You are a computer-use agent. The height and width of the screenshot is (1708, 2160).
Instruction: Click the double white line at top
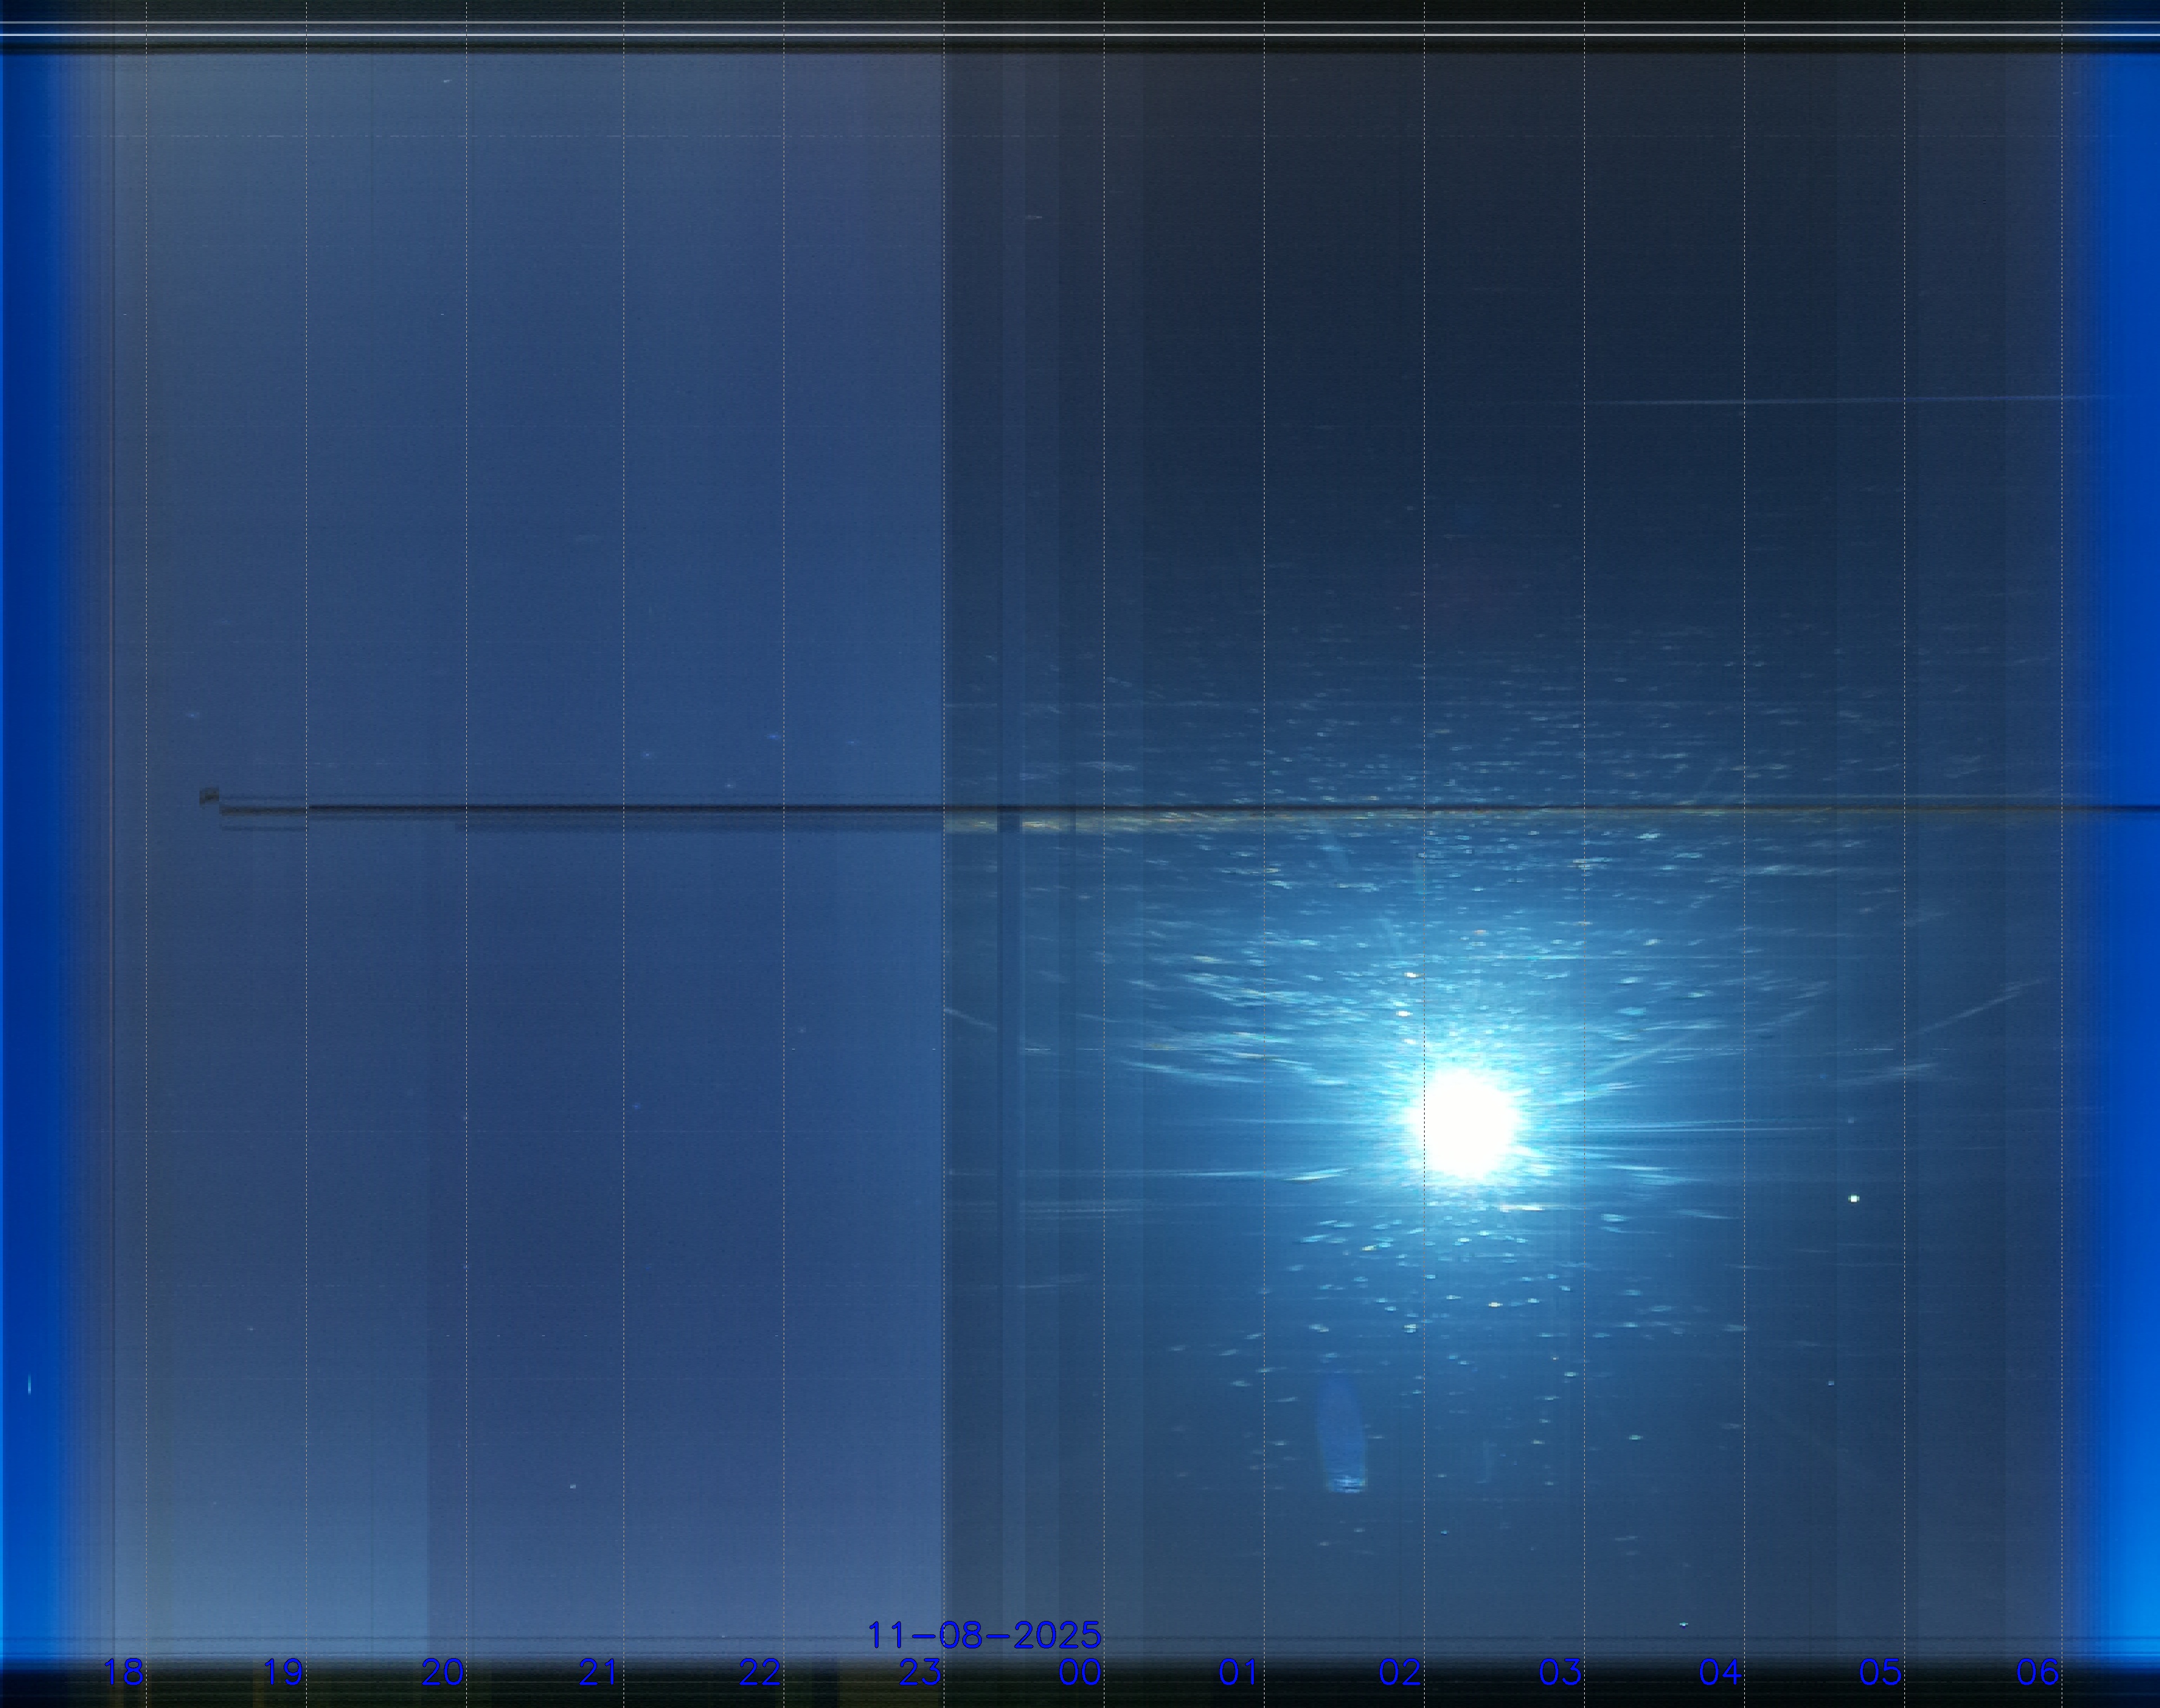1080,29
